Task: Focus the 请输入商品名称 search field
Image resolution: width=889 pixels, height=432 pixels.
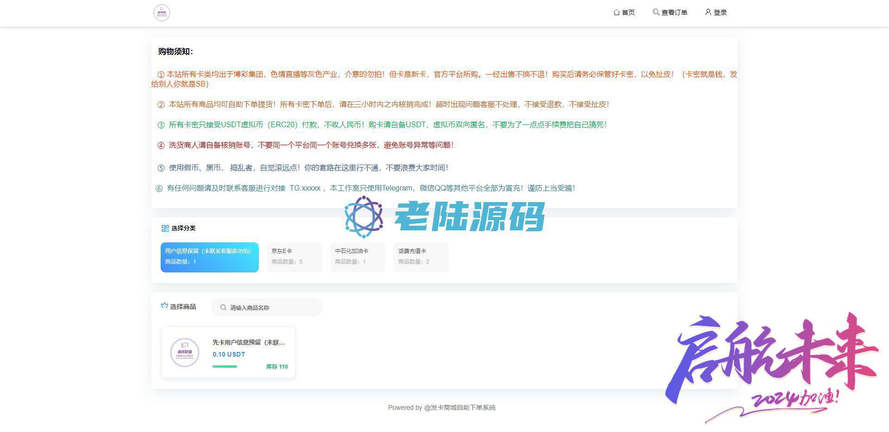Action: [267, 308]
